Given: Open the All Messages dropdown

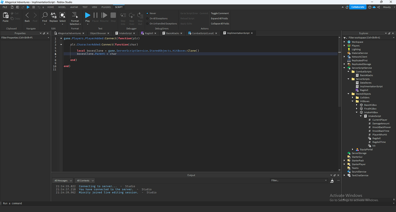Looking at the screenshot, I should [62, 180].
